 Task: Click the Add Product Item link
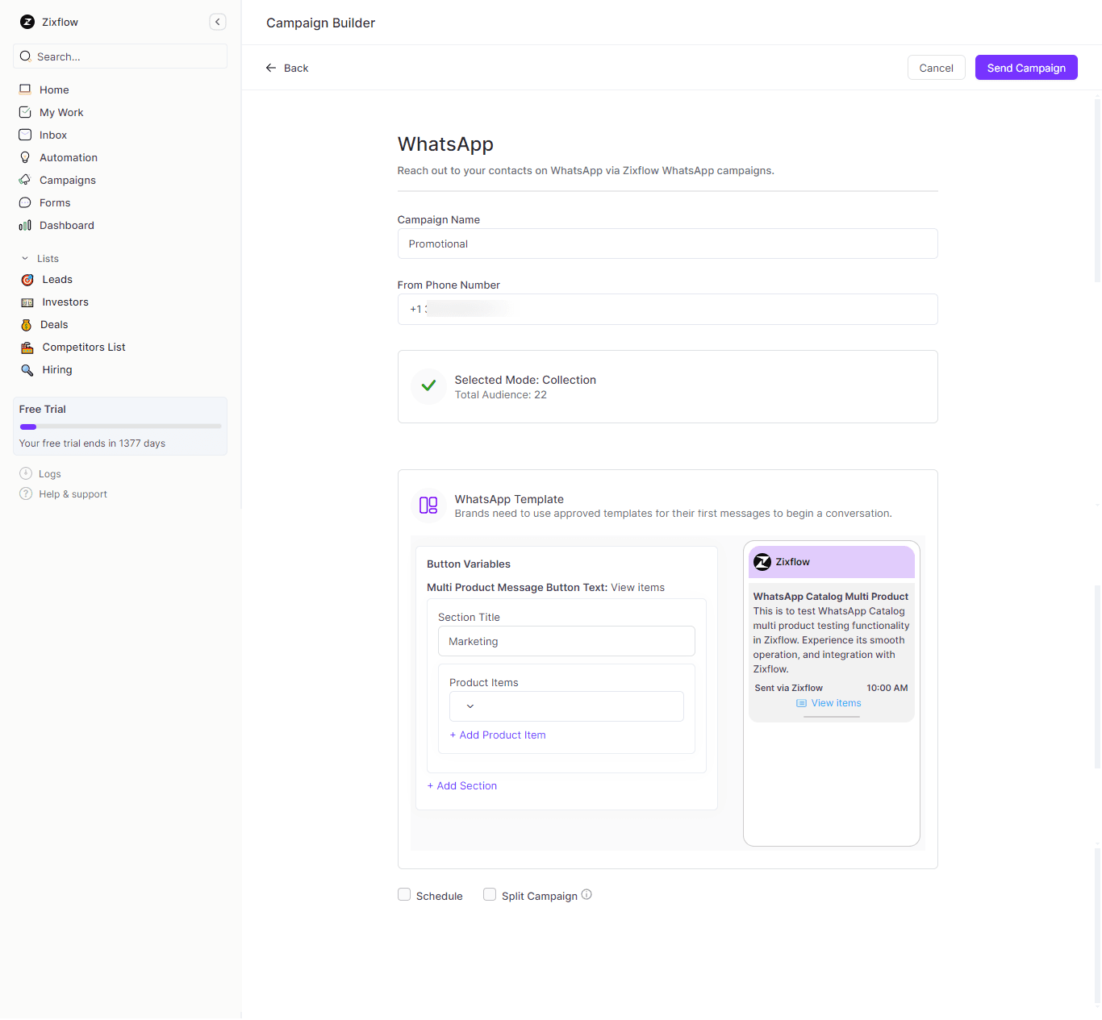tap(497, 735)
